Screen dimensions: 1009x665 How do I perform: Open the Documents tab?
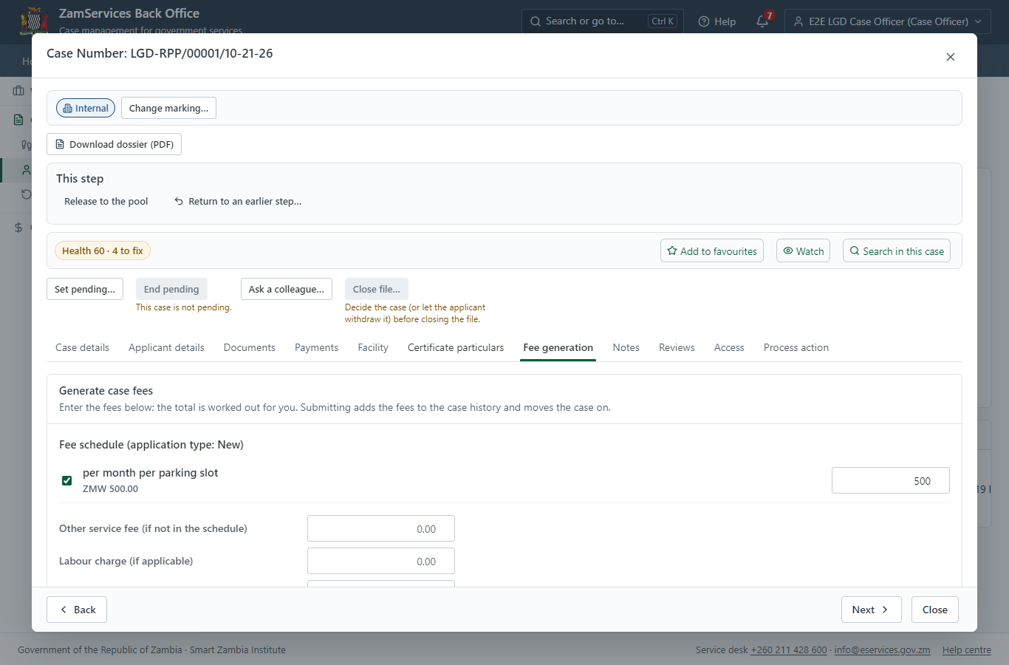pyautogui.click(x=250, y=347)
